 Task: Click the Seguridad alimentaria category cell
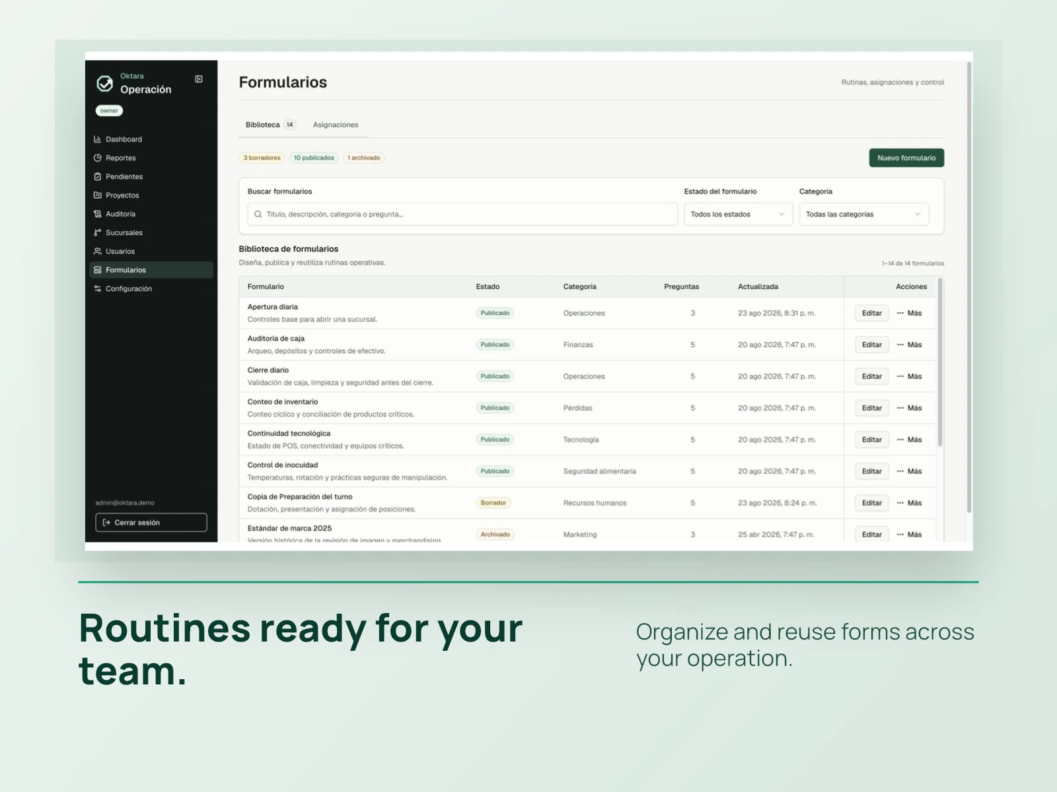600,471
